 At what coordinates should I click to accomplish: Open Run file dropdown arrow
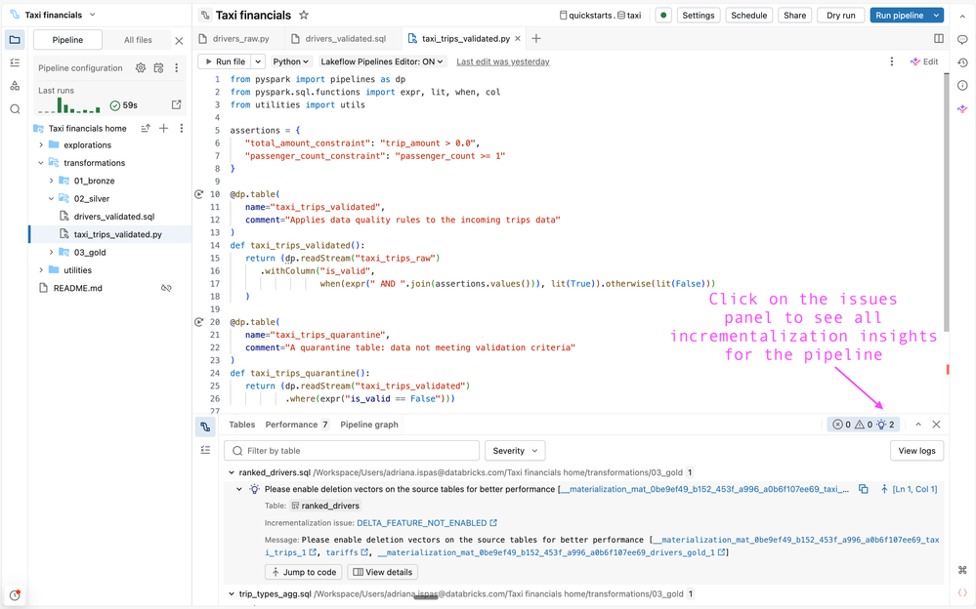258,61
